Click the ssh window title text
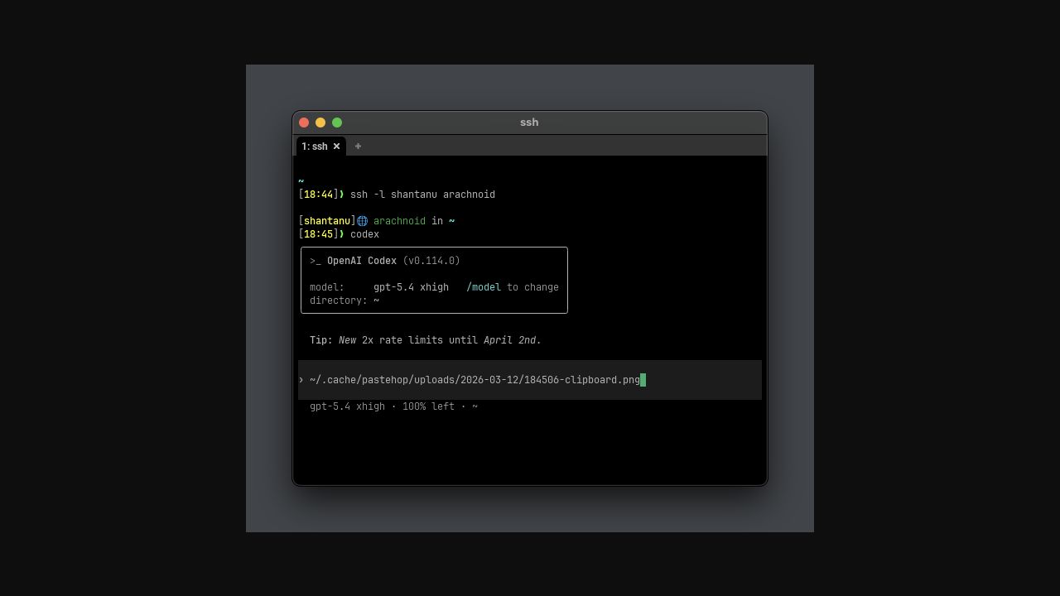This screenshot has width=1060, height=596. (x=529, y=123)
